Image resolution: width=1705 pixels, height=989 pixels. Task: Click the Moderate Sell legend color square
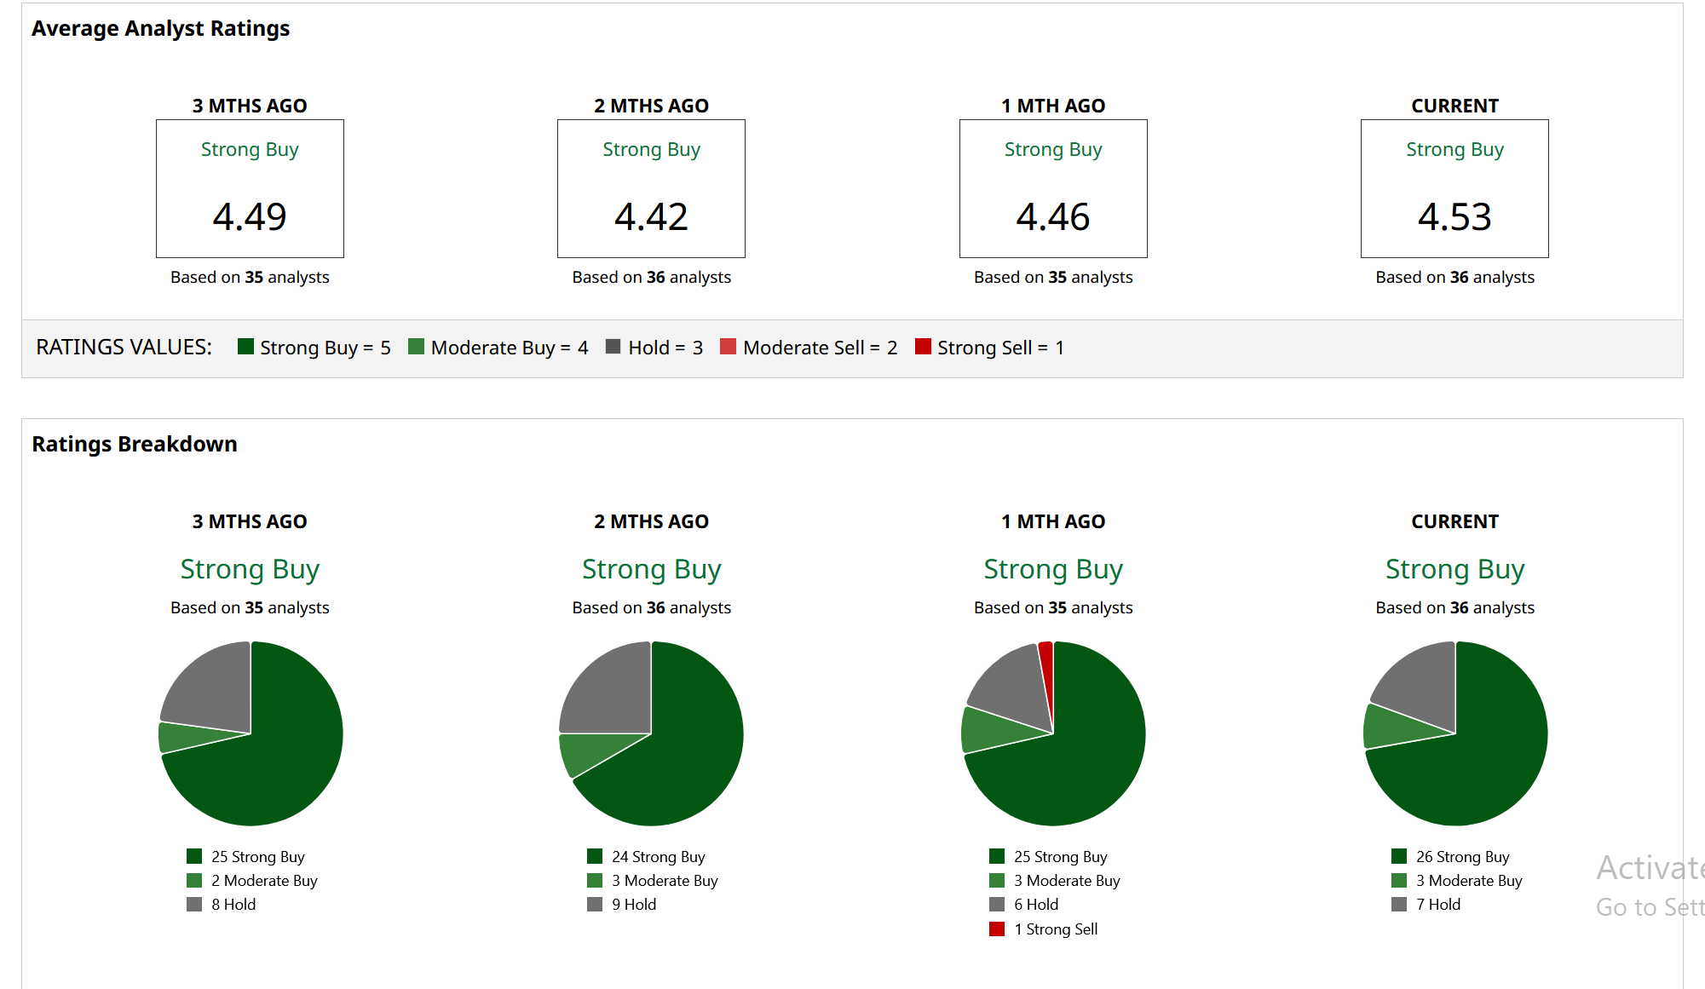(728, 347)
